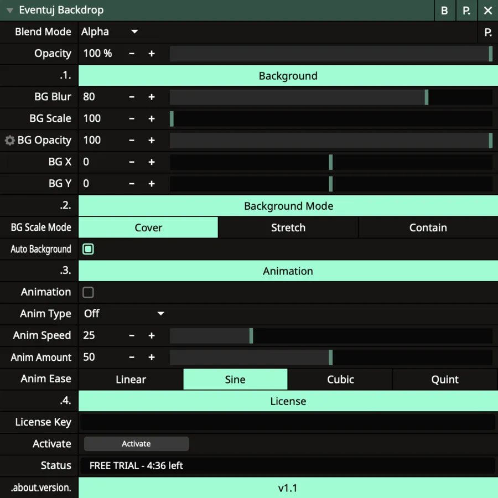
Task: Collapse the Background section header
Action: [288, 76]
